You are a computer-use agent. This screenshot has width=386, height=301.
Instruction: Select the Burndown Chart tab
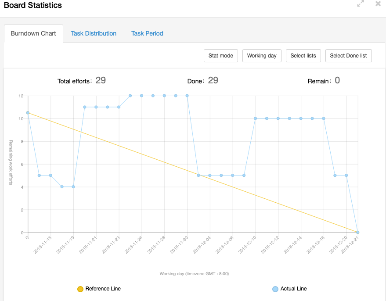point(33,33)
